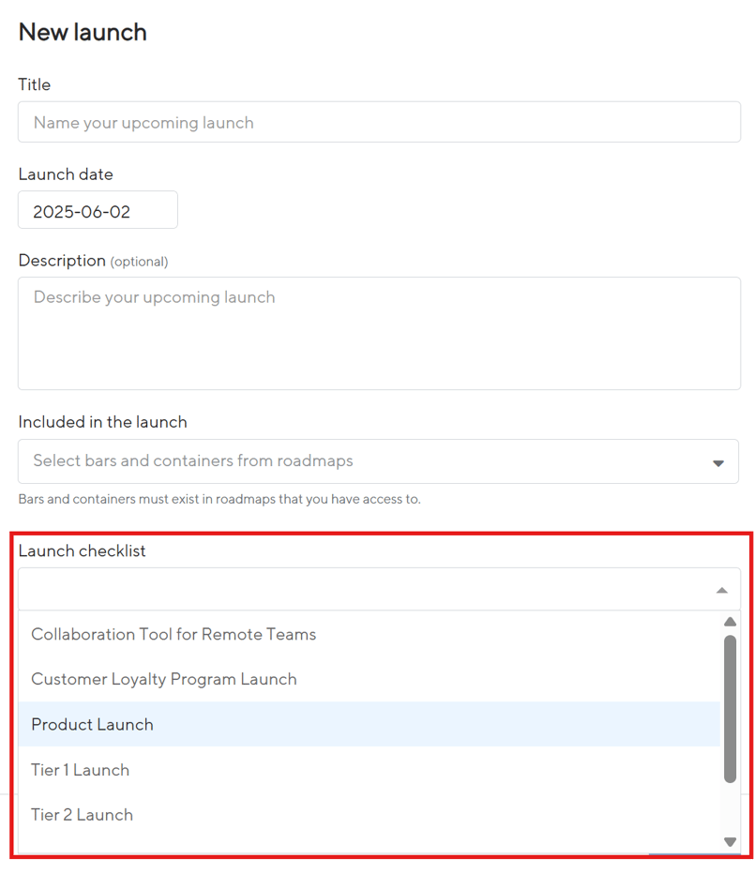The height and width of the screenshot is (874, 754).
Task: Click the Title input field
Action: pyautogui.click(x=375, y=122)
